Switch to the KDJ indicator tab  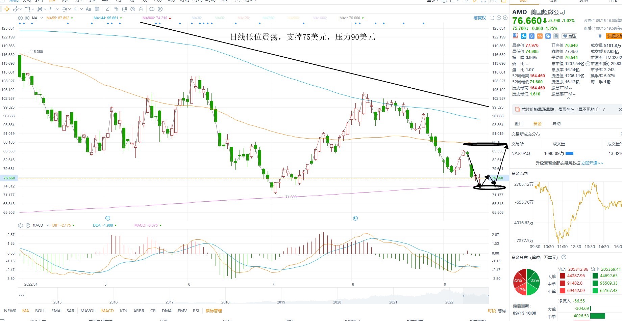tap(124, 311)
